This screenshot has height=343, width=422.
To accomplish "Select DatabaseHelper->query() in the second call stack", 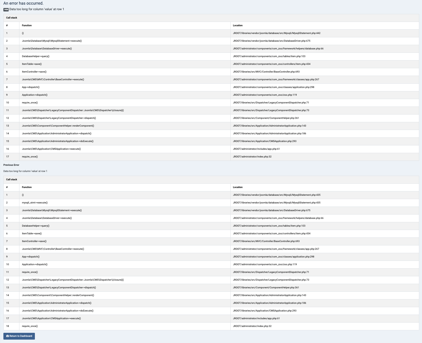I will [x=36, y=226].
